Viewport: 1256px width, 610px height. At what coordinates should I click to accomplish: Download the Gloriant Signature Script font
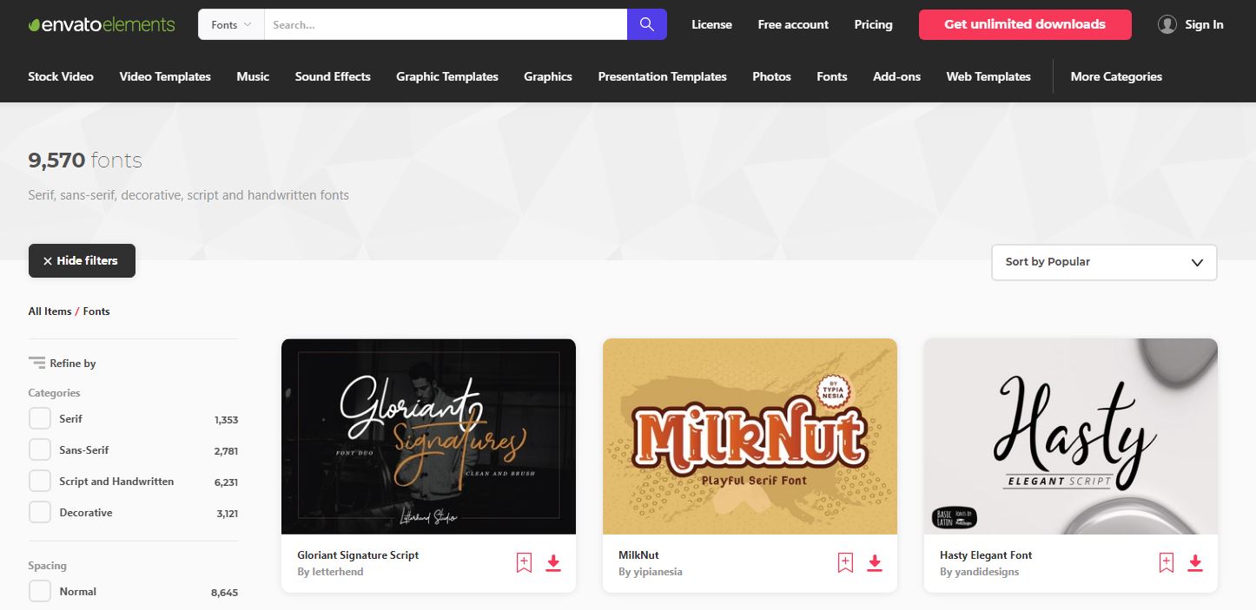click(x=553, y=563)
